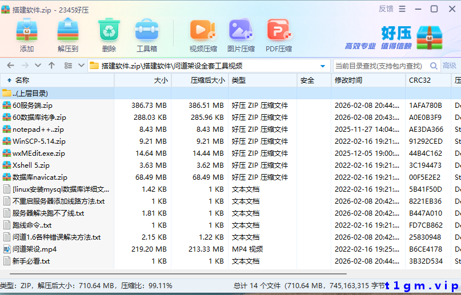Click the horizontal scrollbar of file list
The image size is (461, 295).
click(178, 273)
